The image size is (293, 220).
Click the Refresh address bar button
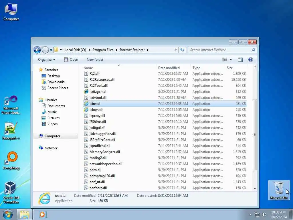(182, 50)
